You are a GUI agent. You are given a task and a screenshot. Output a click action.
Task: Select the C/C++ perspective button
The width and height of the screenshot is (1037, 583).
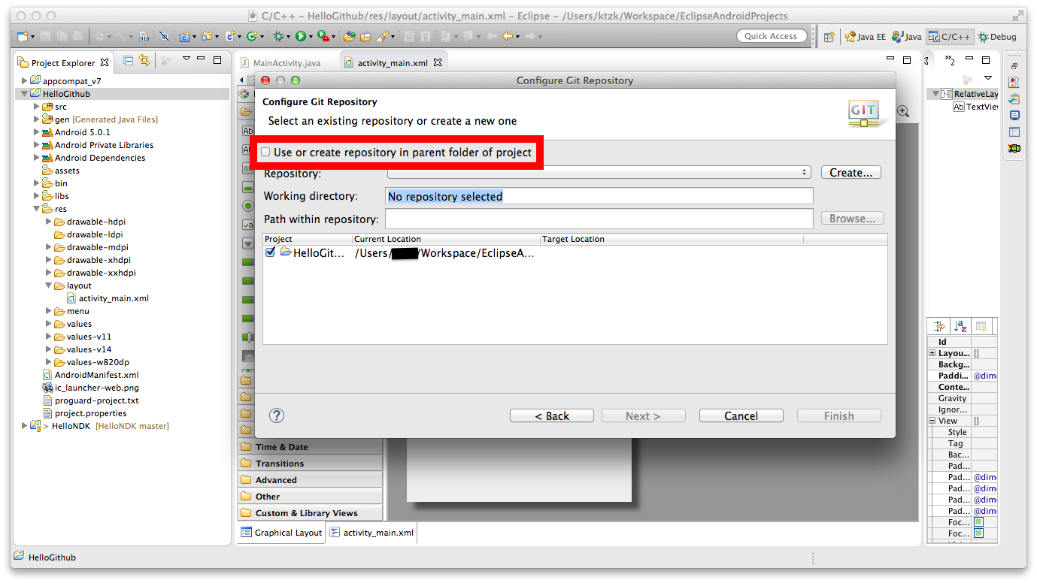pos(950,36)
